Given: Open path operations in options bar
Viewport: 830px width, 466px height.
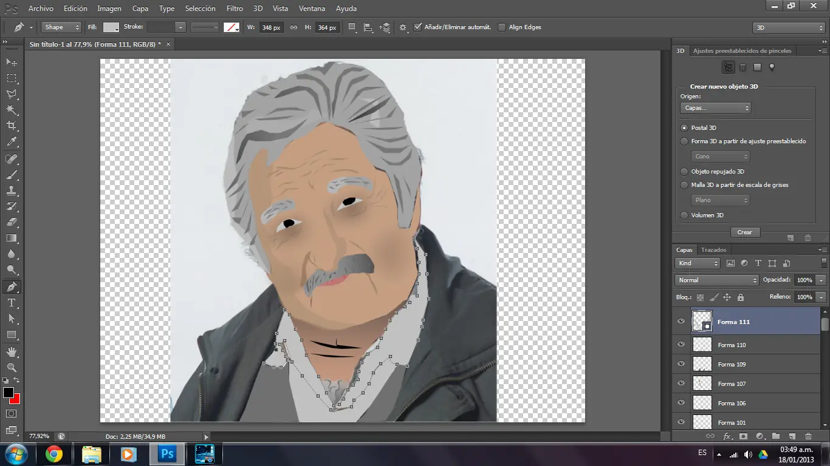Looking at the screenshot, I should click(353, 27).
